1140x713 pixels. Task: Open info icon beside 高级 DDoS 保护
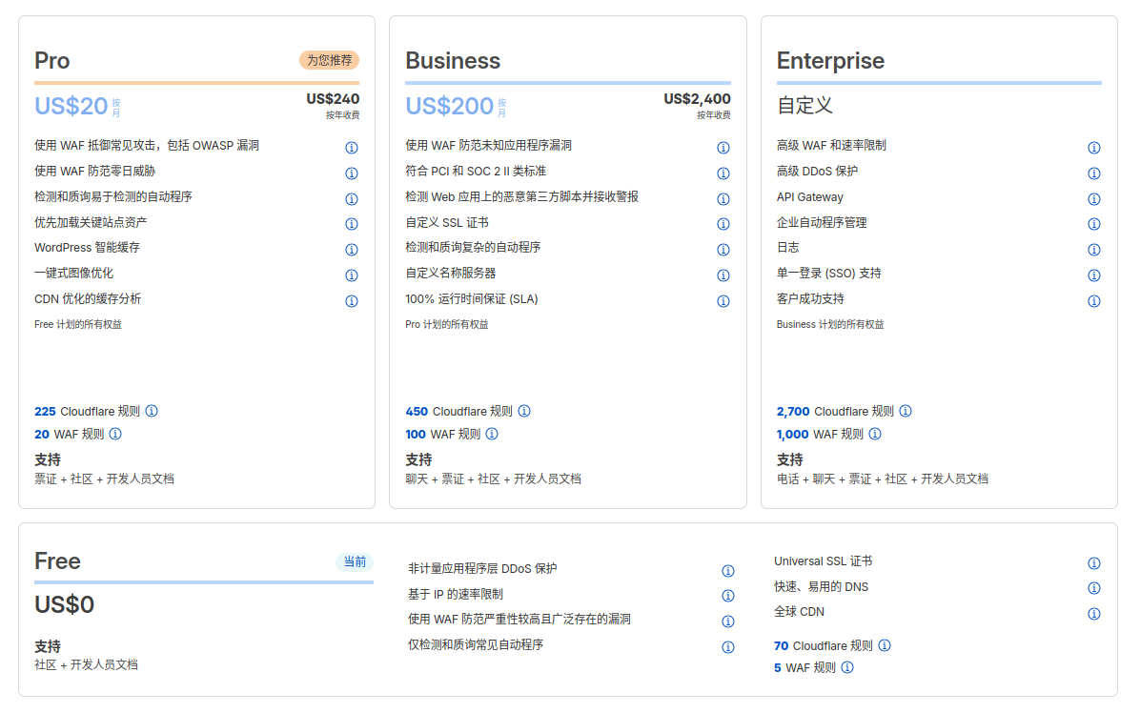coord(1093,173)
